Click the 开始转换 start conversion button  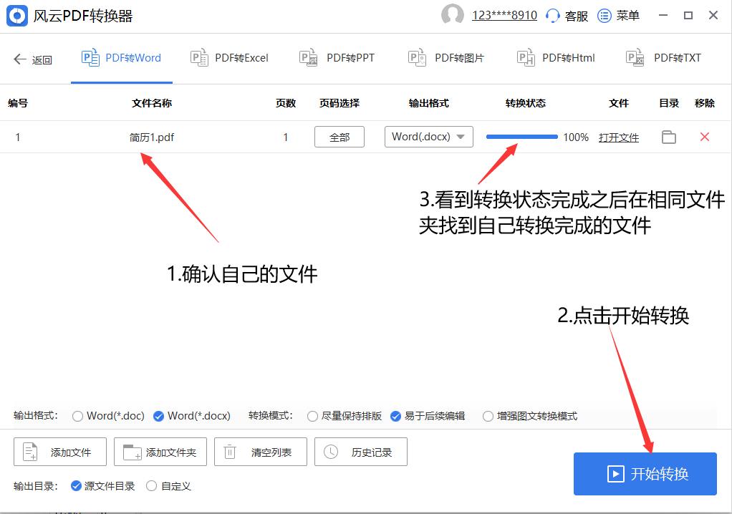(x=645, y=474)
